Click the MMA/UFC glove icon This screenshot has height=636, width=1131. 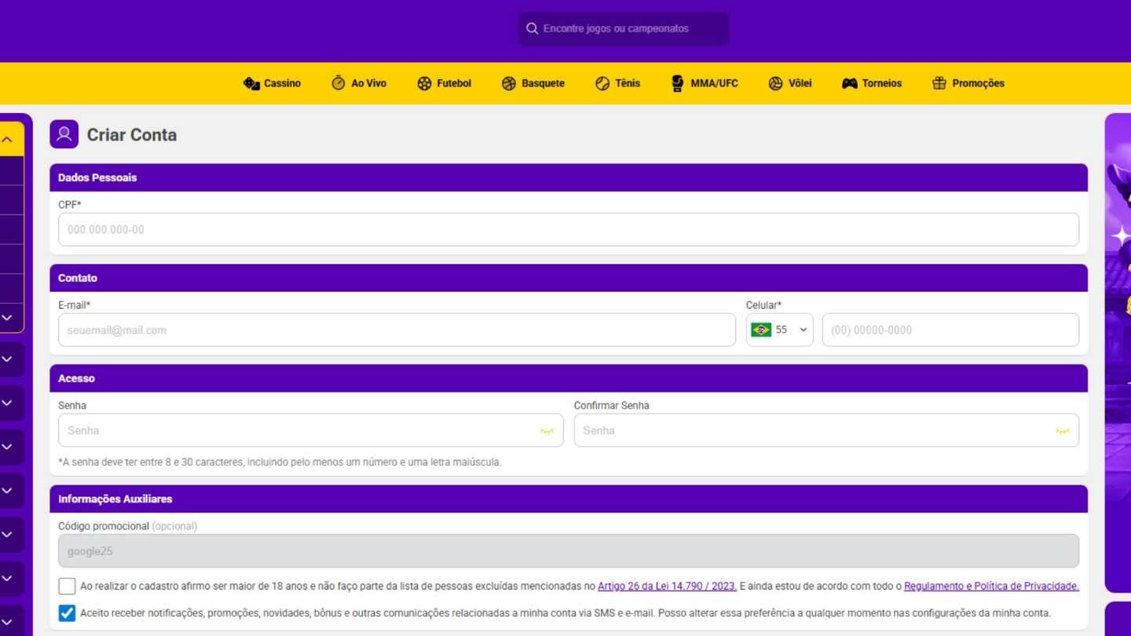pos(677,83)
